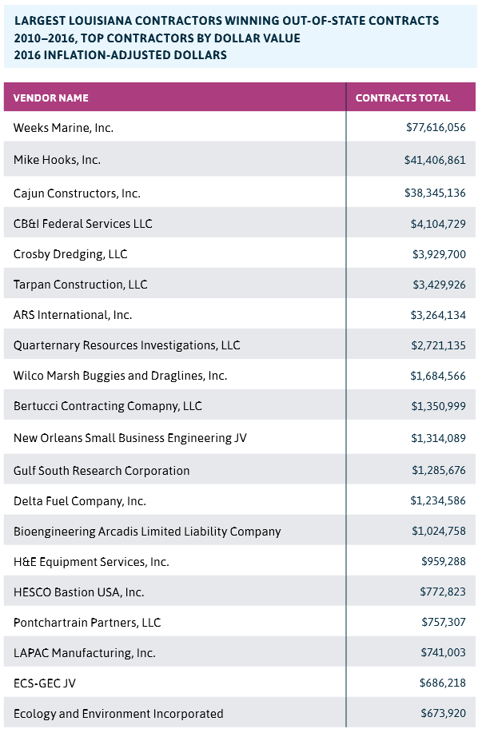Select H&E Equipment Services, Inc. row
This screenshot has height=733, width=482.
91,562
